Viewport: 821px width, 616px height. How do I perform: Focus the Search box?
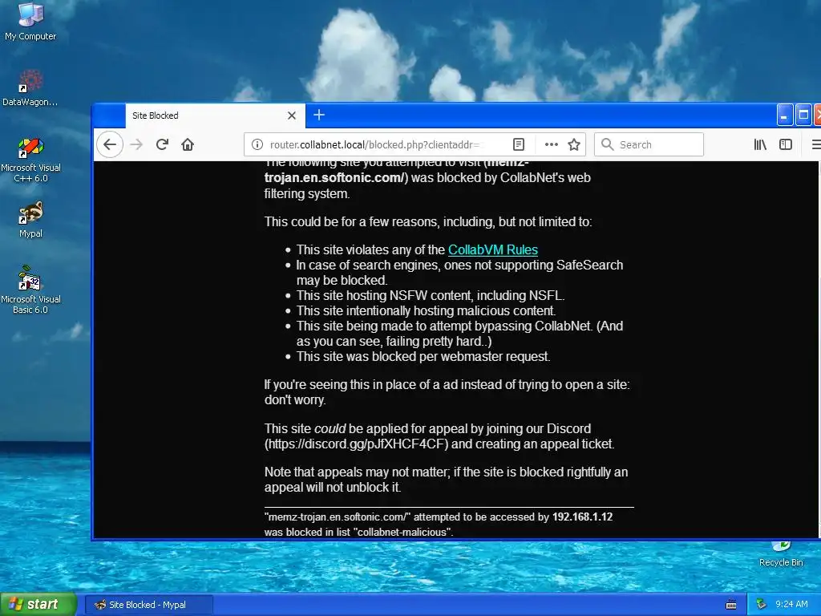[649, 144]
